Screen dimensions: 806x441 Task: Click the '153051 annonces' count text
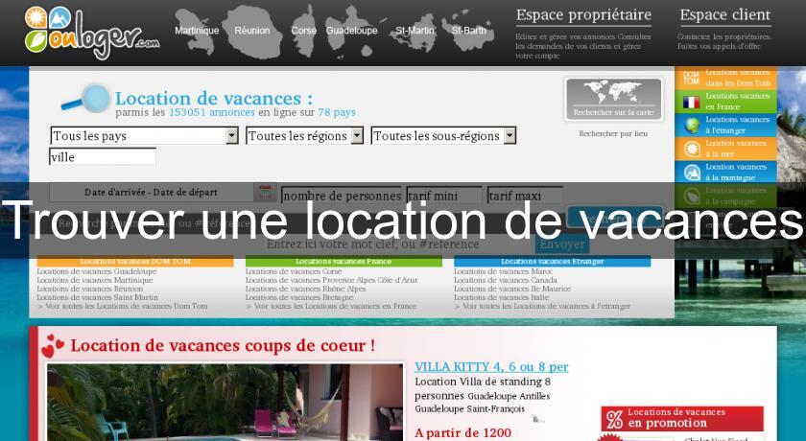212,112
